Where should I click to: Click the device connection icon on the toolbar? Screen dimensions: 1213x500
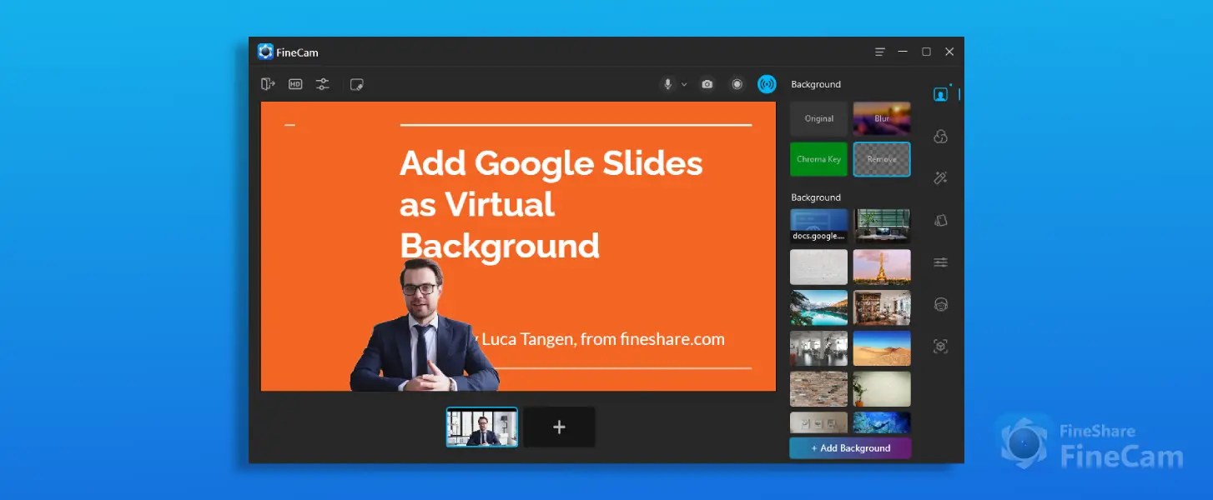tap(267, 83)
